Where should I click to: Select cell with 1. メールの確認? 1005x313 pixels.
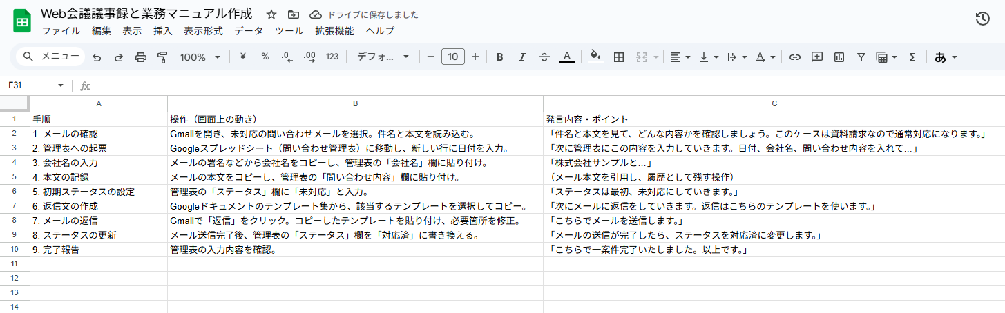point(99,134)
